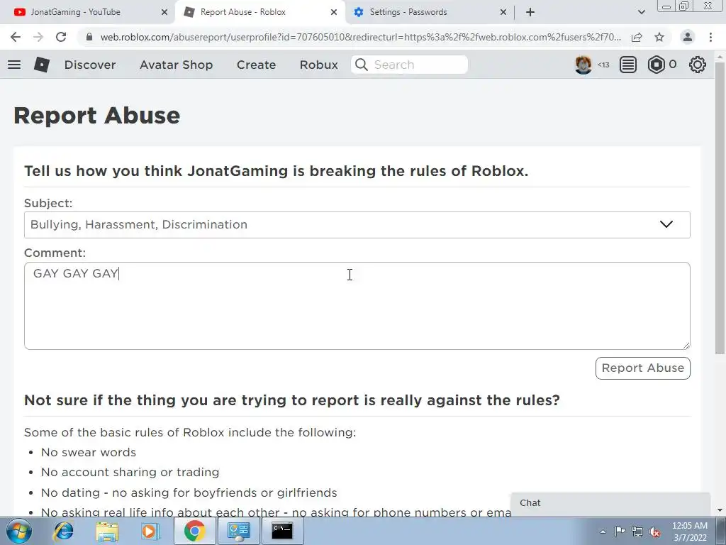
Task: Open Windows Media Player from taskbar
Action: [150, 531]
